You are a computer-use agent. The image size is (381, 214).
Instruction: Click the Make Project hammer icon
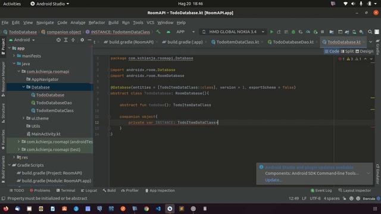[158, 32]
